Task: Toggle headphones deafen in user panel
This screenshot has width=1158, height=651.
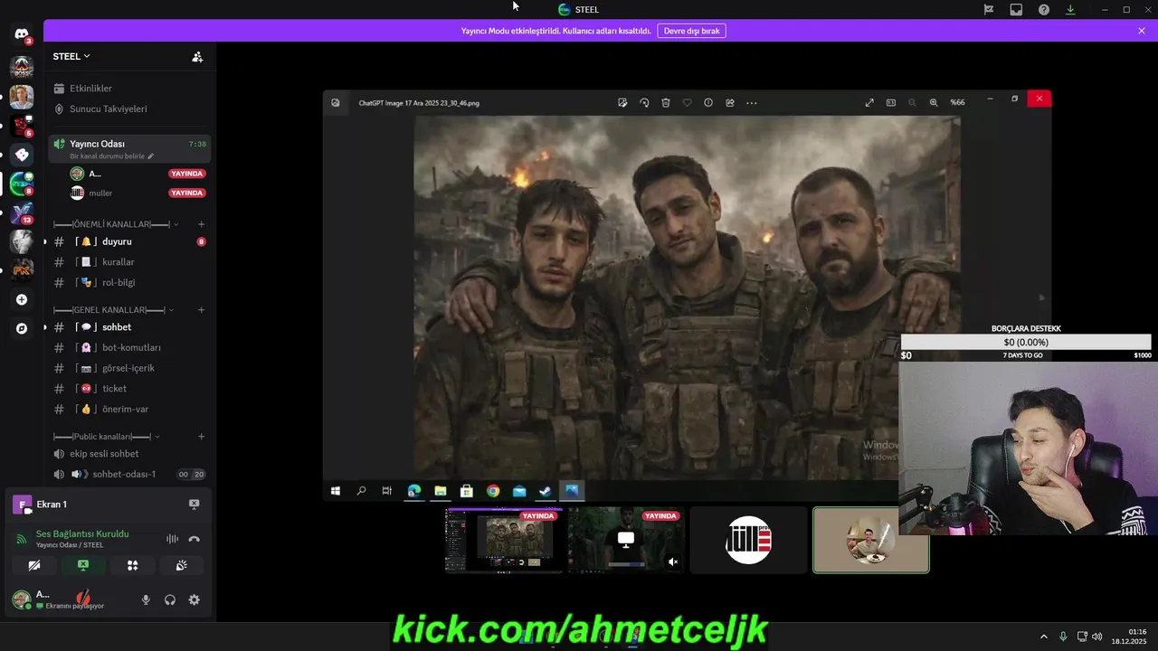Action: point(170,599)
